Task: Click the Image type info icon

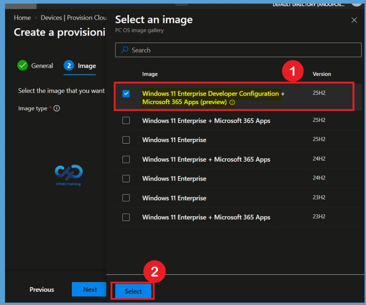Action: (56, 108)
